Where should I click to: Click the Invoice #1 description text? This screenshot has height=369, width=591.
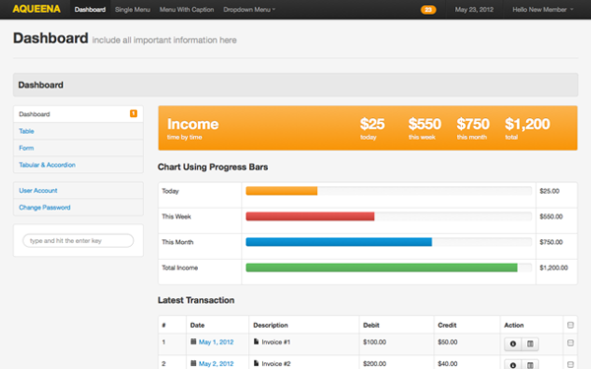click(x=276, y=341)
